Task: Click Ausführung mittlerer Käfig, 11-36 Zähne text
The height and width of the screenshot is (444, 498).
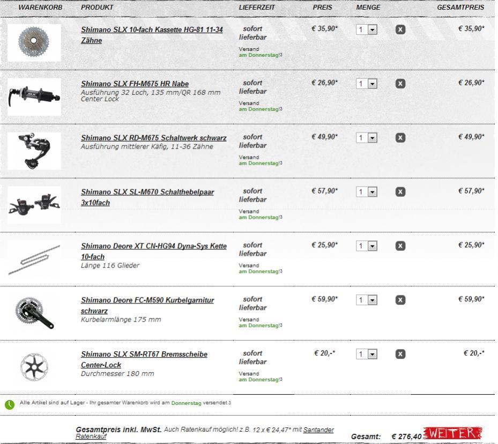Action: tap(147, 147)
